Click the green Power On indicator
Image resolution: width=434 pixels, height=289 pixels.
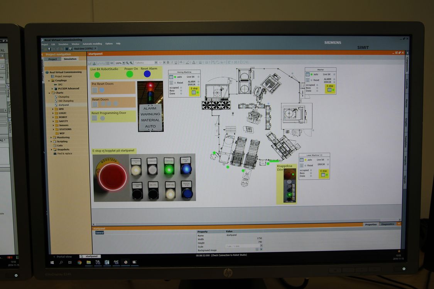tap(130, 74)
